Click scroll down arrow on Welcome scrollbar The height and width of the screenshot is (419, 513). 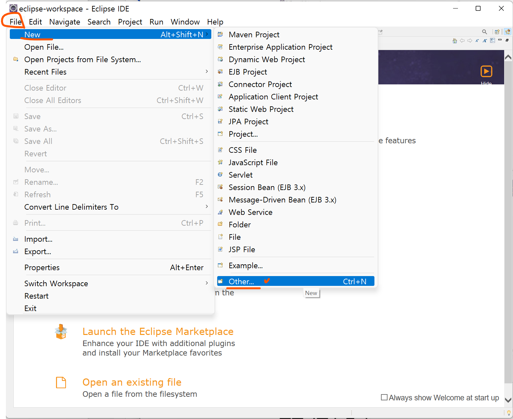(508, 400)
